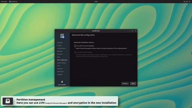Select System Settings step in sidebar
192x108 pixels.
pos(61,63)
